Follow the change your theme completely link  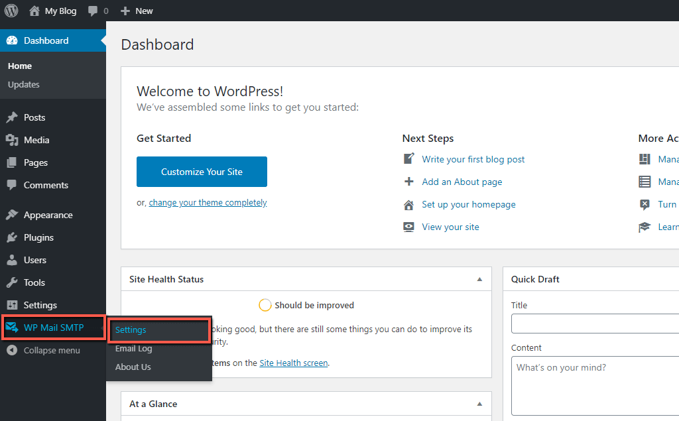click(x=208, y=203)
